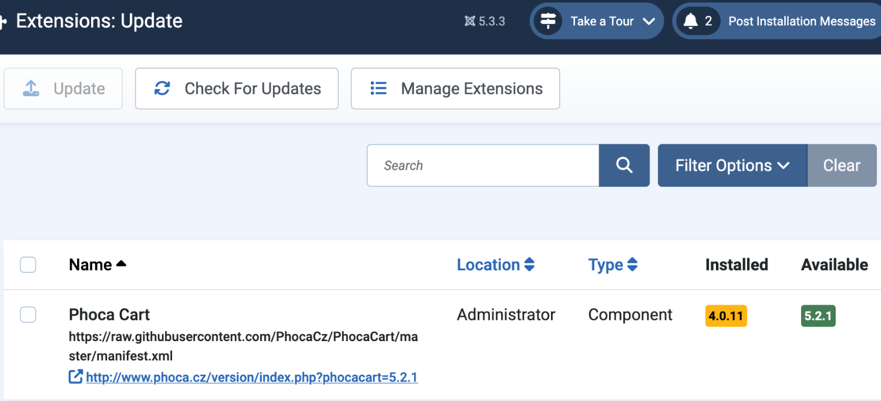Click the bell notification icon

click(x=691, y=22)
